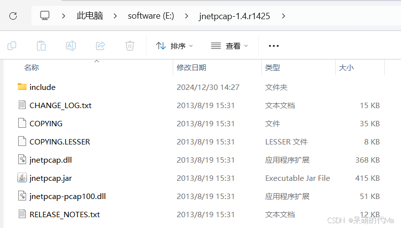Click the 15 KB size cell
This screenshot has width=401, height=228.
click(x=370, y=106)
